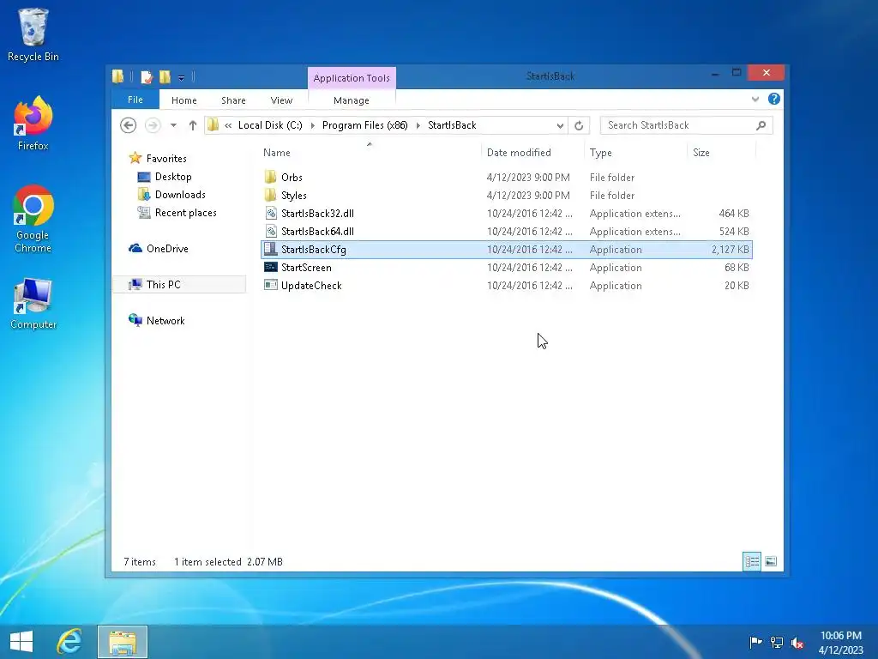
Task: Click the New Folder icon in quick access toolbar
Action: (x=165, y=76)
